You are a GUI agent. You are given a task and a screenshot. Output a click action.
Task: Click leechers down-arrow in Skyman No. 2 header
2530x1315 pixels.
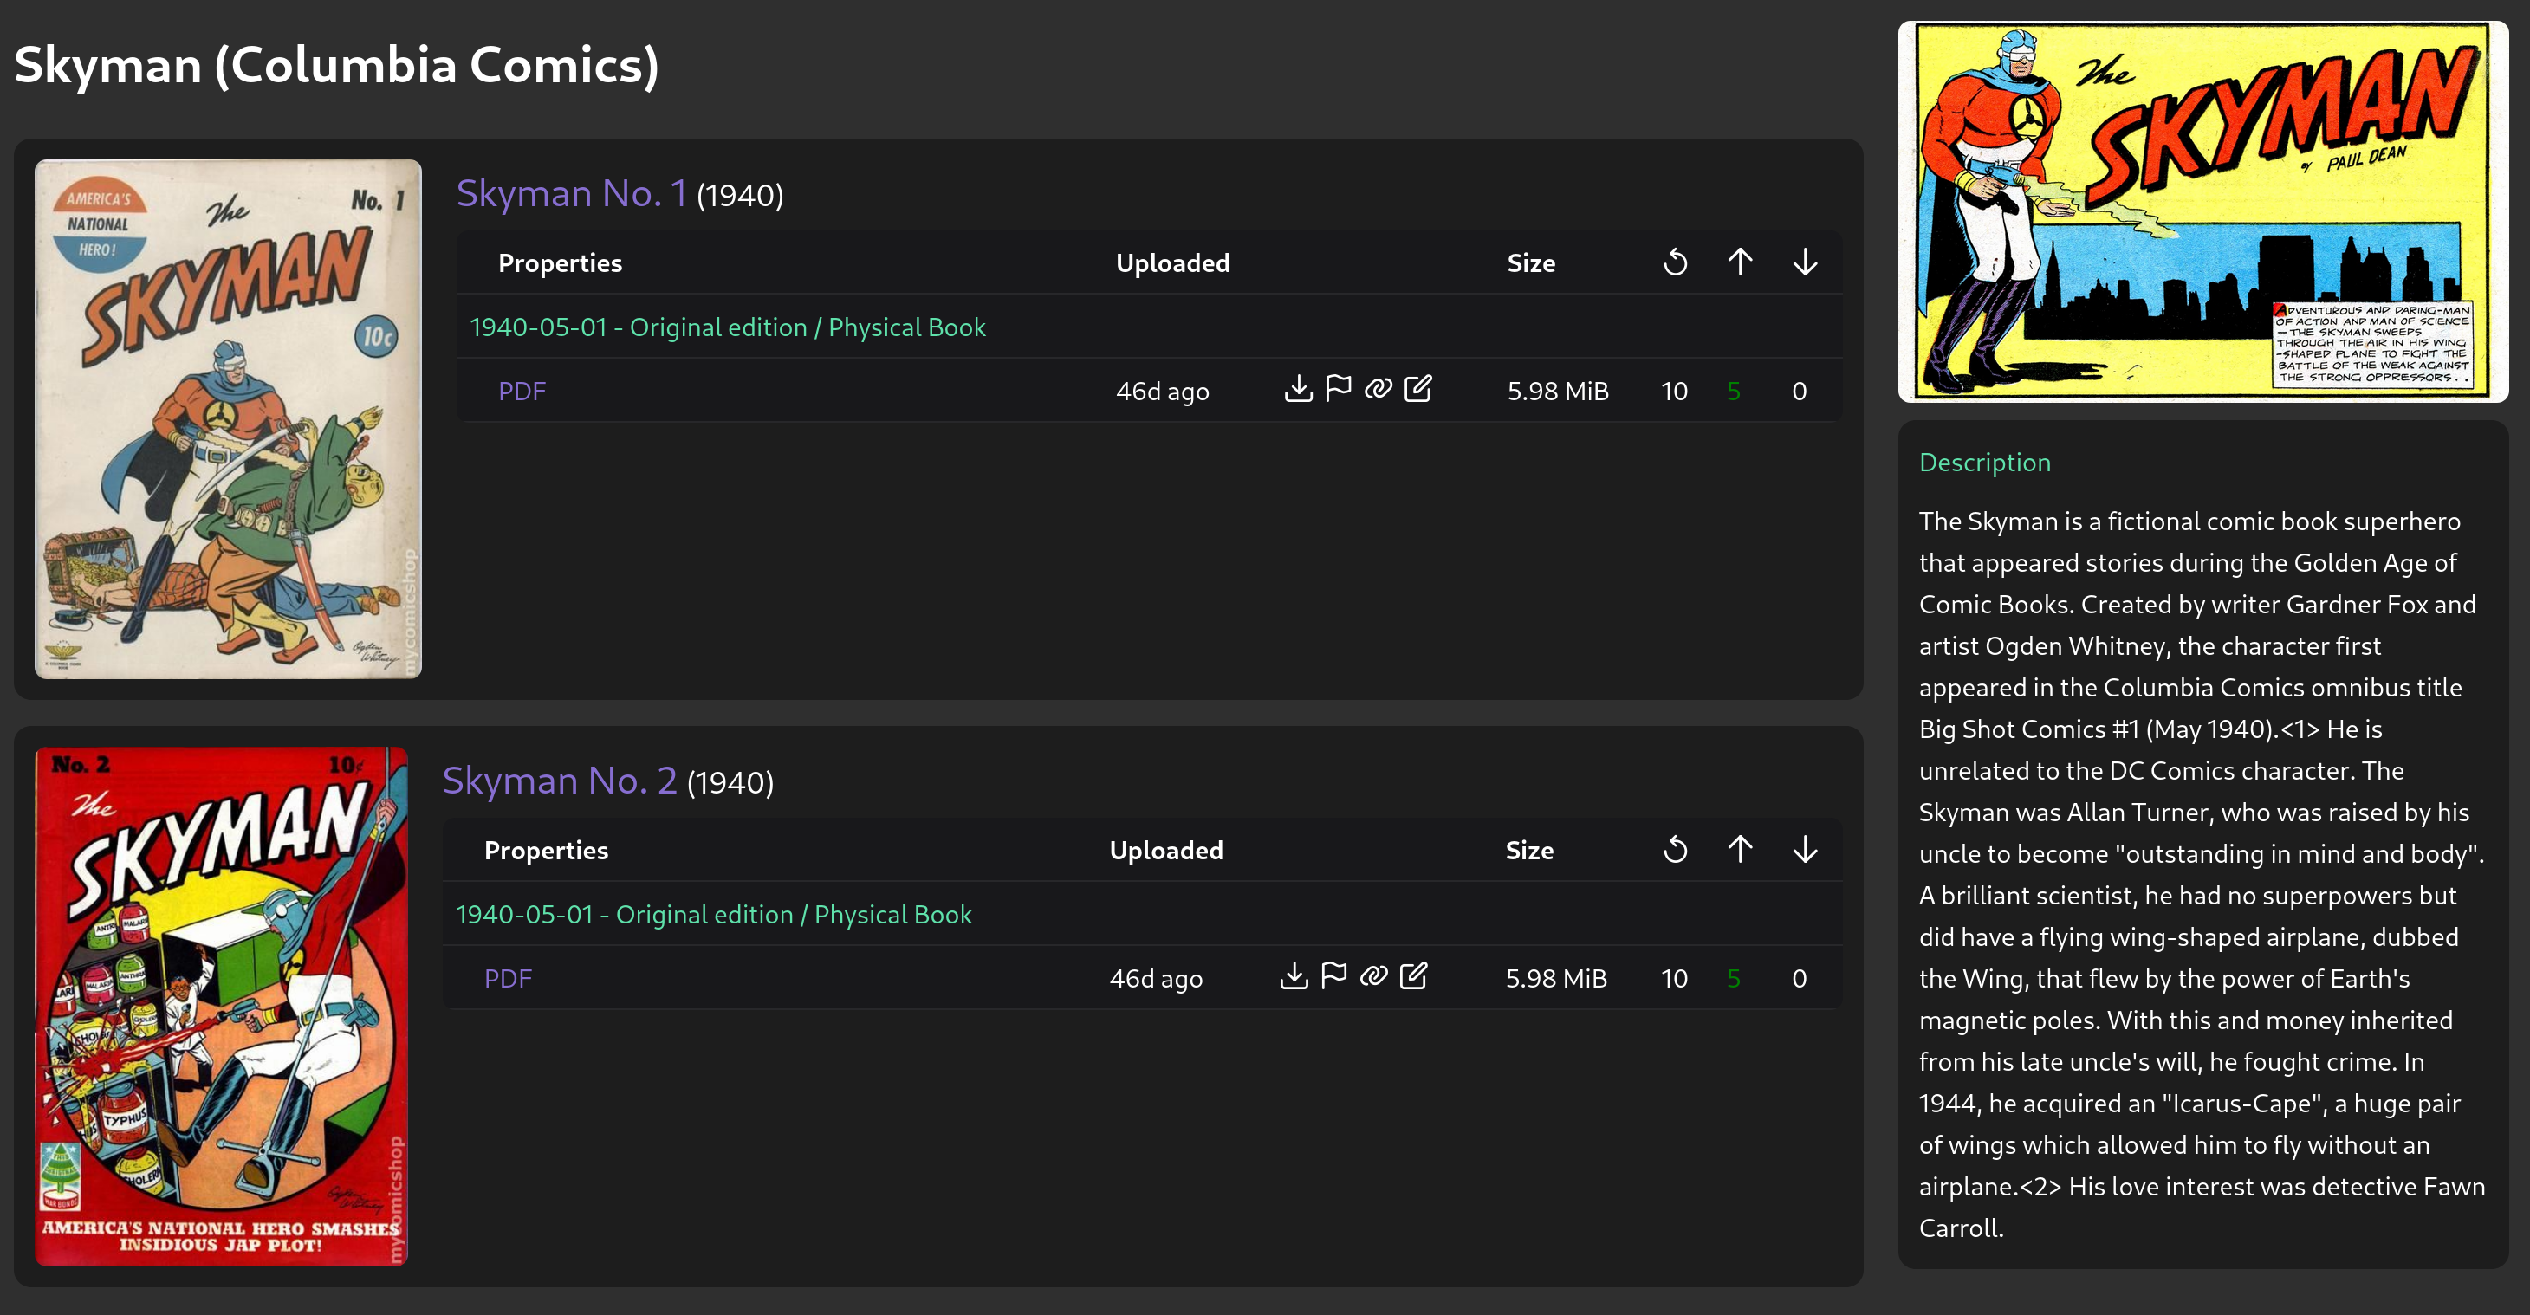tap(1804, 850)
